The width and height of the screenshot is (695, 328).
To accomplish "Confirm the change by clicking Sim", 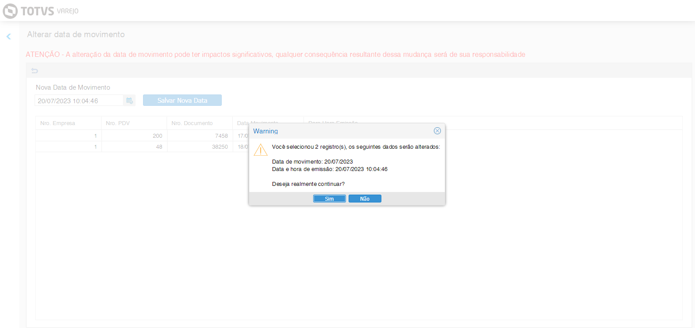I will (329, 199).
